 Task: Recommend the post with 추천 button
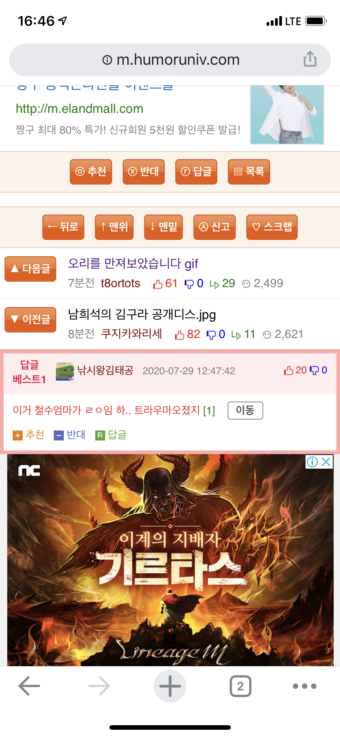pos(91,172)
